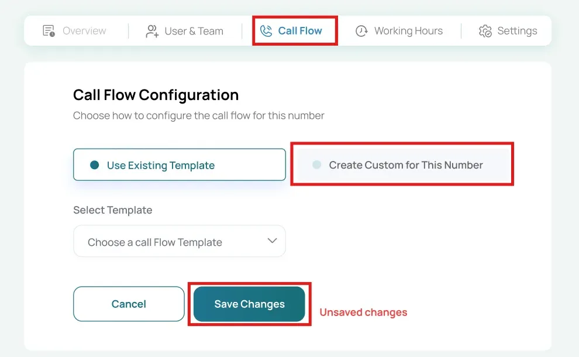Click the Unsaved changes warning text
Viewport: 579px width, 357px height.
tap(363, 313)
